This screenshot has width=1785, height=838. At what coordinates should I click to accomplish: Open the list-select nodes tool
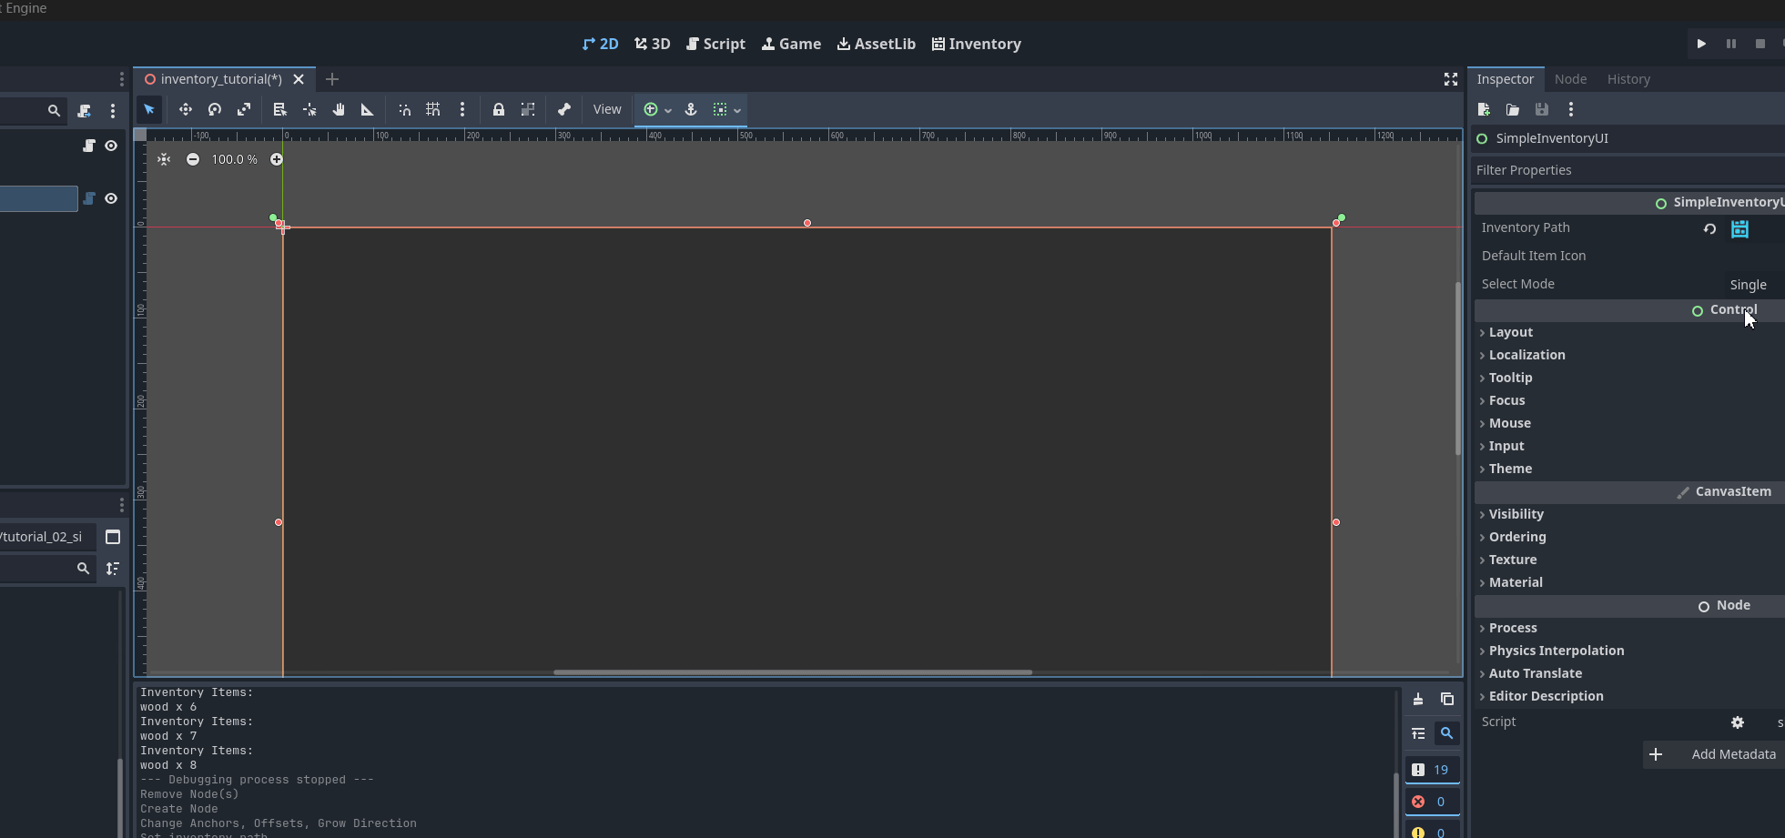280,109
